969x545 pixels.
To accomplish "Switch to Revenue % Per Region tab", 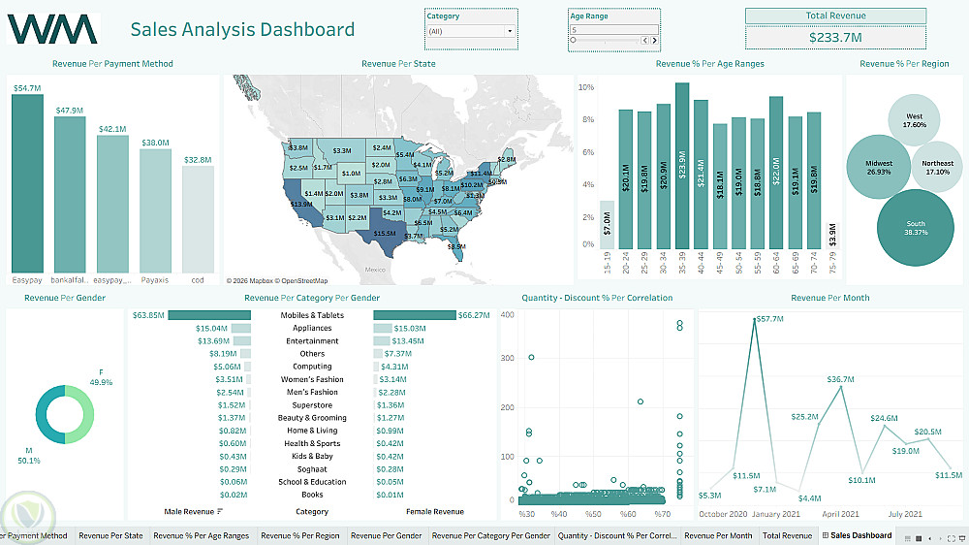I will coord(299,535).
